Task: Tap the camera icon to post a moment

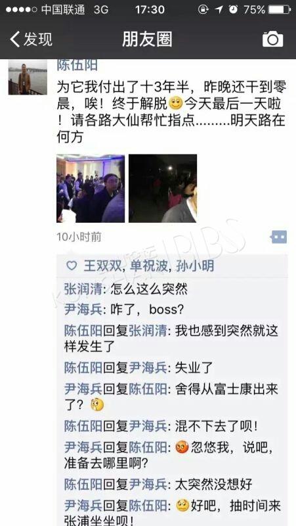Action: tap(272, 39)
